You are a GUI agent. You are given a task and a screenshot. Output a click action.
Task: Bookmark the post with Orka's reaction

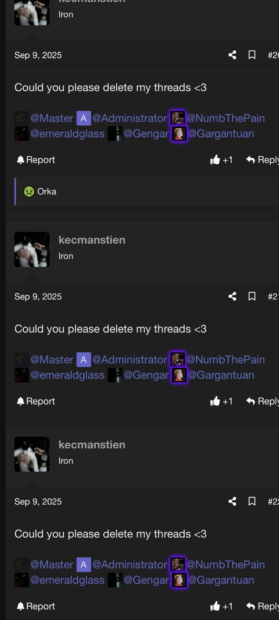click(252, 55)
